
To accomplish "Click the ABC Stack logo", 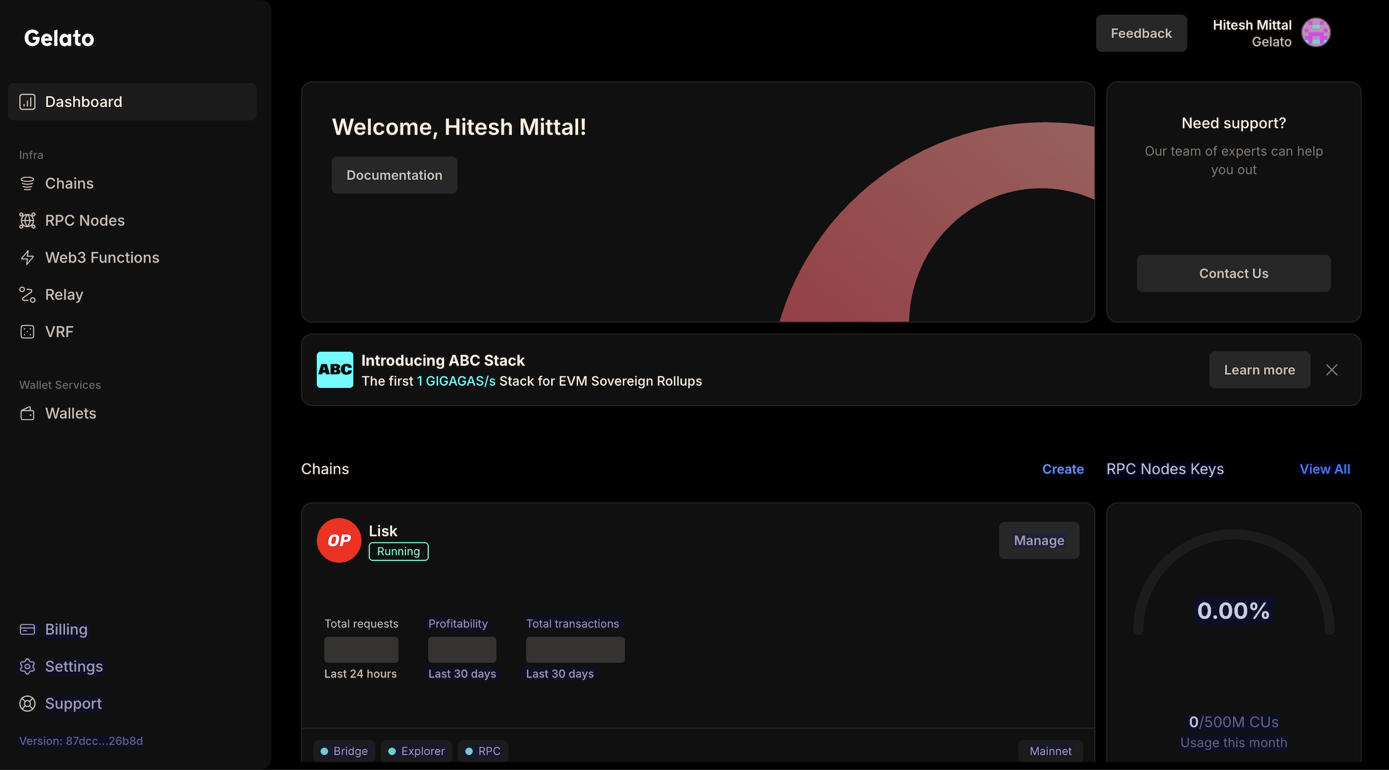I will click(x=335, y=369).
